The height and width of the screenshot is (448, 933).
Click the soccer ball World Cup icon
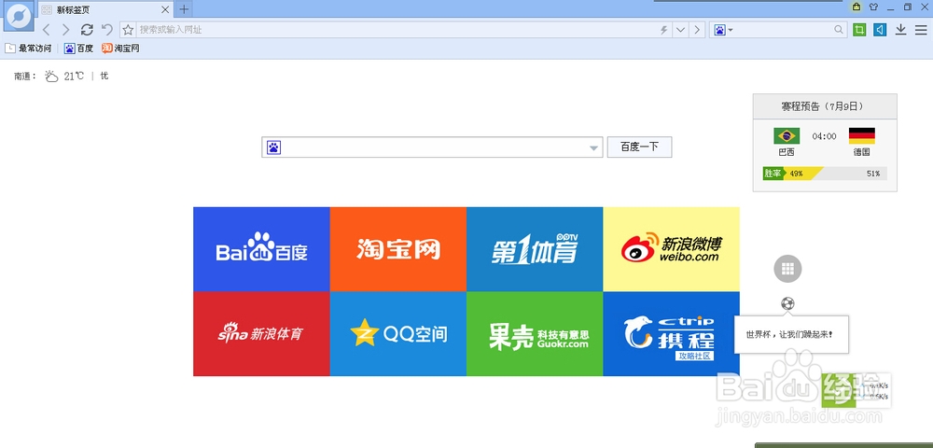click(787, 304)
